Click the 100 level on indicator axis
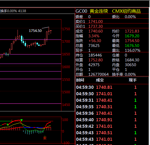 tap(65, 120)
